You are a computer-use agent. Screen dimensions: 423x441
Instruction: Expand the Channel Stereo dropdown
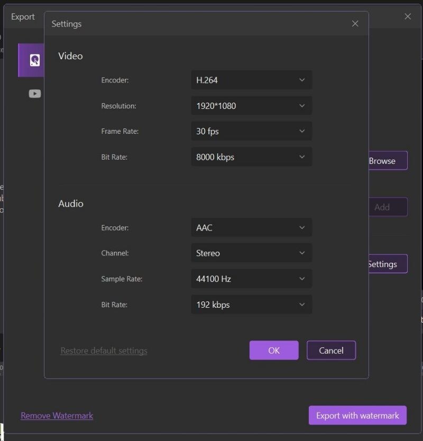tap(251, 253)
